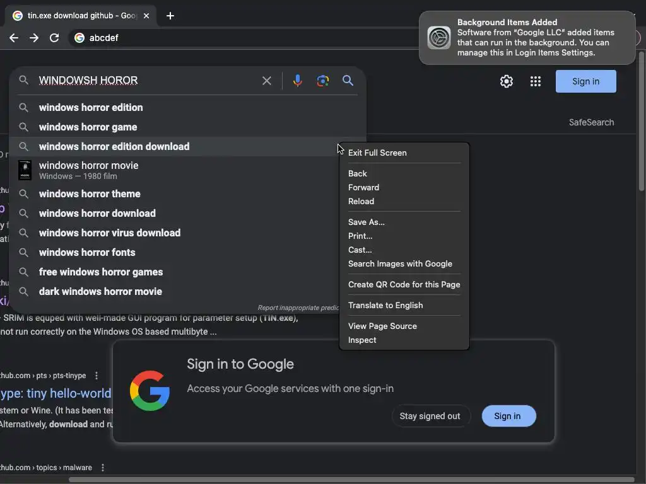646x484 pixels.
Task: Choose Translate to English
Action: pyautogui.click(x=404, y=306)
